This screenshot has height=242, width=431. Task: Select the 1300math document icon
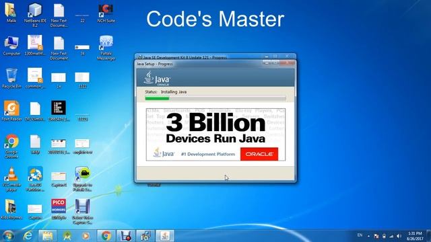[x=34, y=46]
